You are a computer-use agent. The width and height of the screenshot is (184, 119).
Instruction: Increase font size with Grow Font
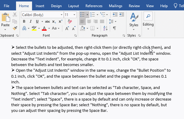coord(67,28)
